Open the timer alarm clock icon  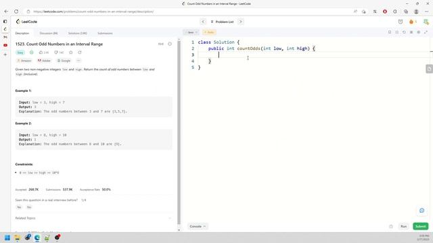point(401,22)
